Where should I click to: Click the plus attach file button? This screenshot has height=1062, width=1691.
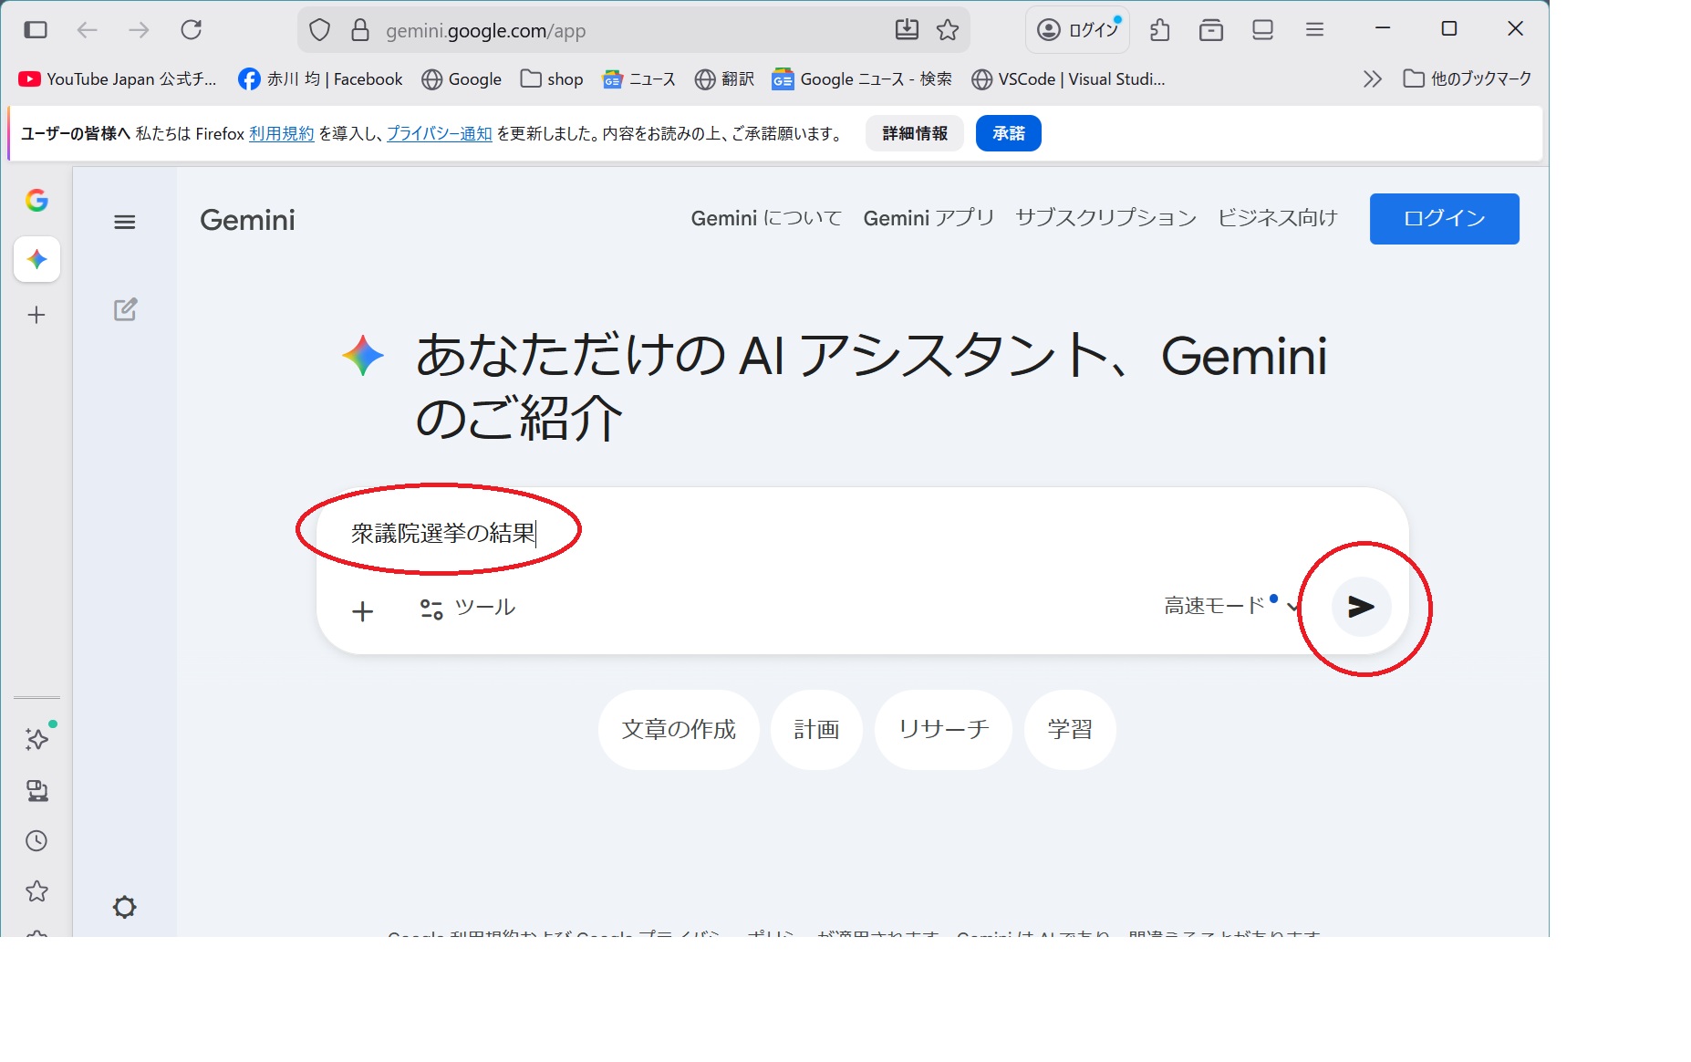click(362, 610)
